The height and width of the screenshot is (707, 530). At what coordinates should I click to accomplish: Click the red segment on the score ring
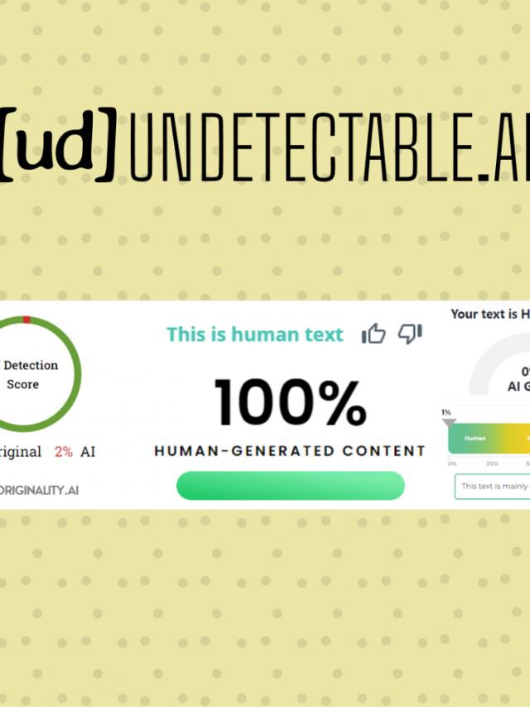point(26,320)
